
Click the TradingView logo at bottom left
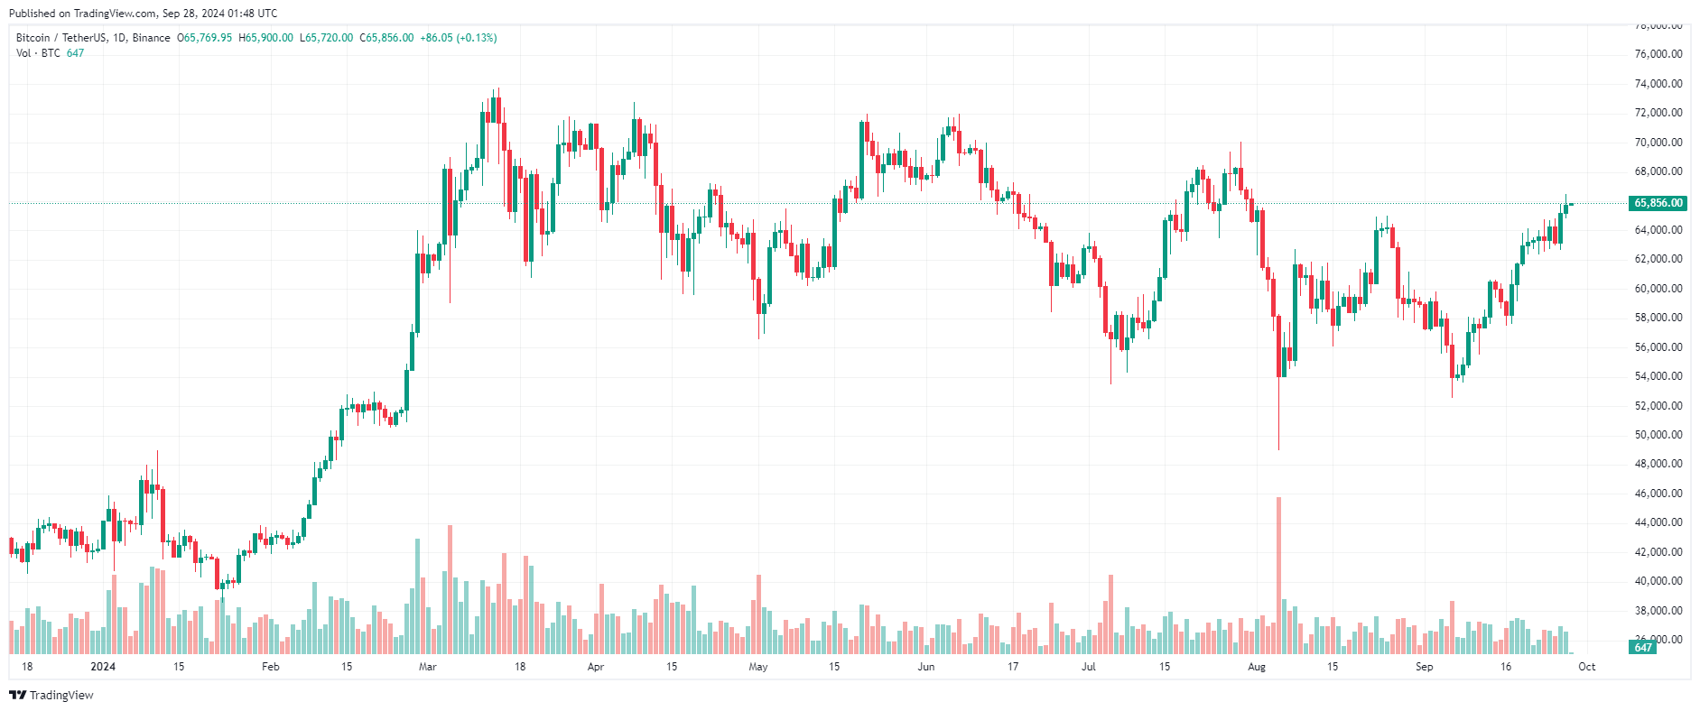(51, 695)
